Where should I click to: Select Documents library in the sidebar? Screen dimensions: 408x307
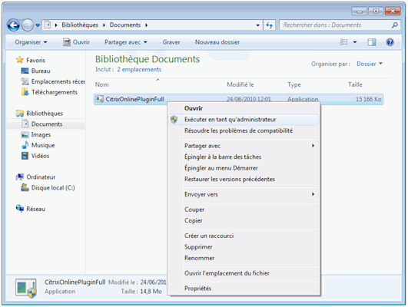coord(45,124)
